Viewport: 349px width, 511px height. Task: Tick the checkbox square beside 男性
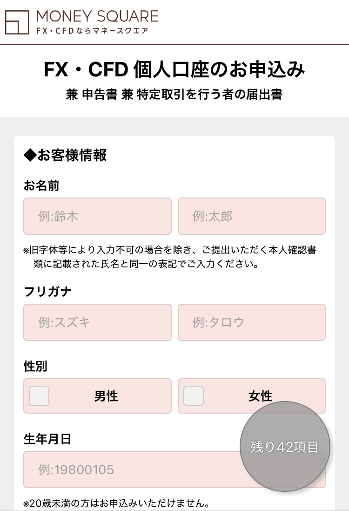[x=39, y=396]
